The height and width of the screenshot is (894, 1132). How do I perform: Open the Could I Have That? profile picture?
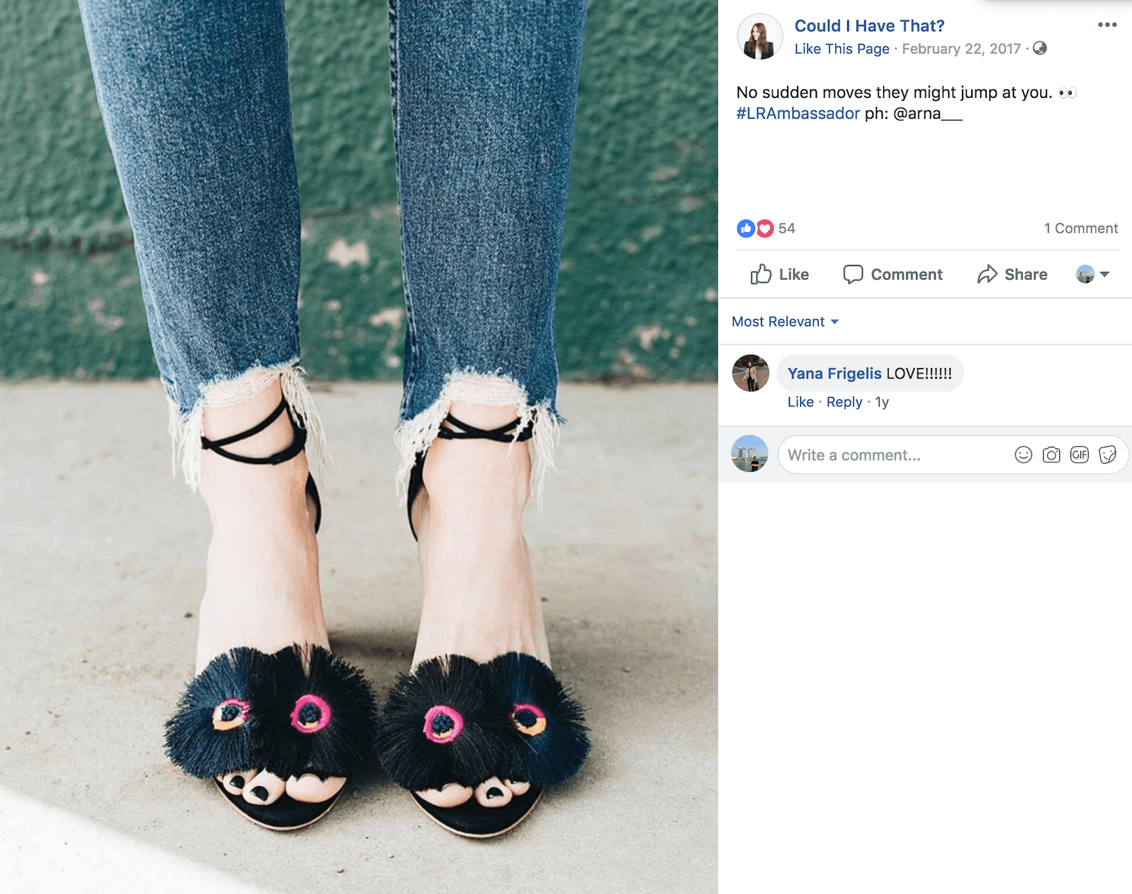[760, 37]
